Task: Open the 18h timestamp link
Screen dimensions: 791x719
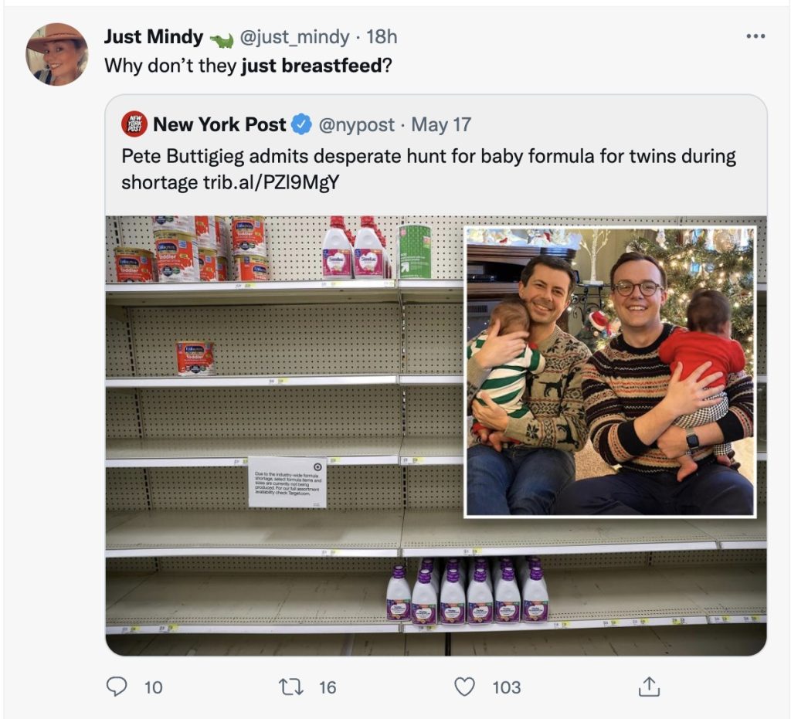Action: (x=382, y=37)
